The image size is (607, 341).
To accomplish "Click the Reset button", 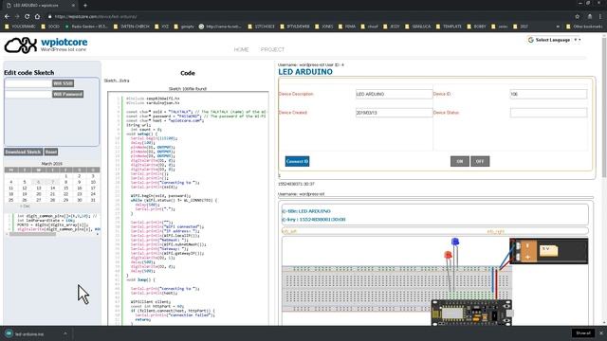I will 51,152.
